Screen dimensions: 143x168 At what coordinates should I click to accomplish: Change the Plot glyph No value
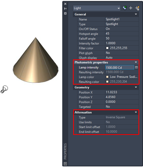pyautogui.click(x=122, y=53)
